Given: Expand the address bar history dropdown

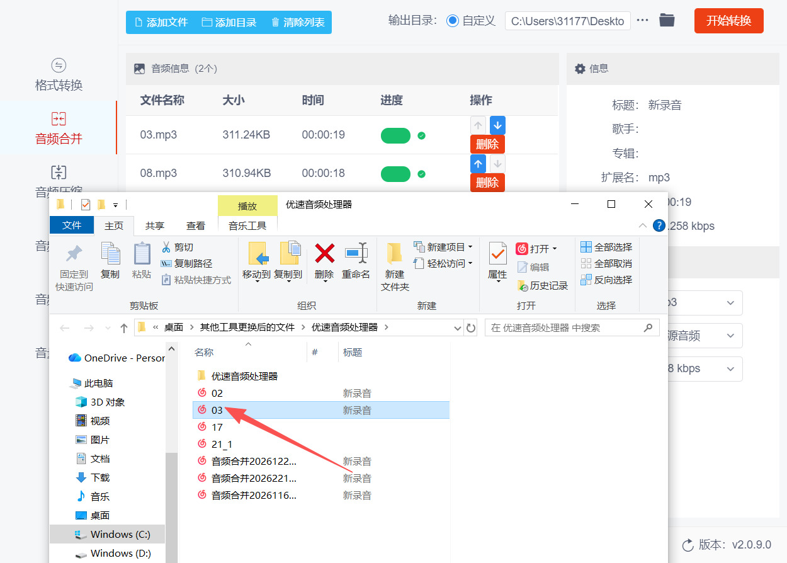Looking at the screenshot, I should [458, 328].
